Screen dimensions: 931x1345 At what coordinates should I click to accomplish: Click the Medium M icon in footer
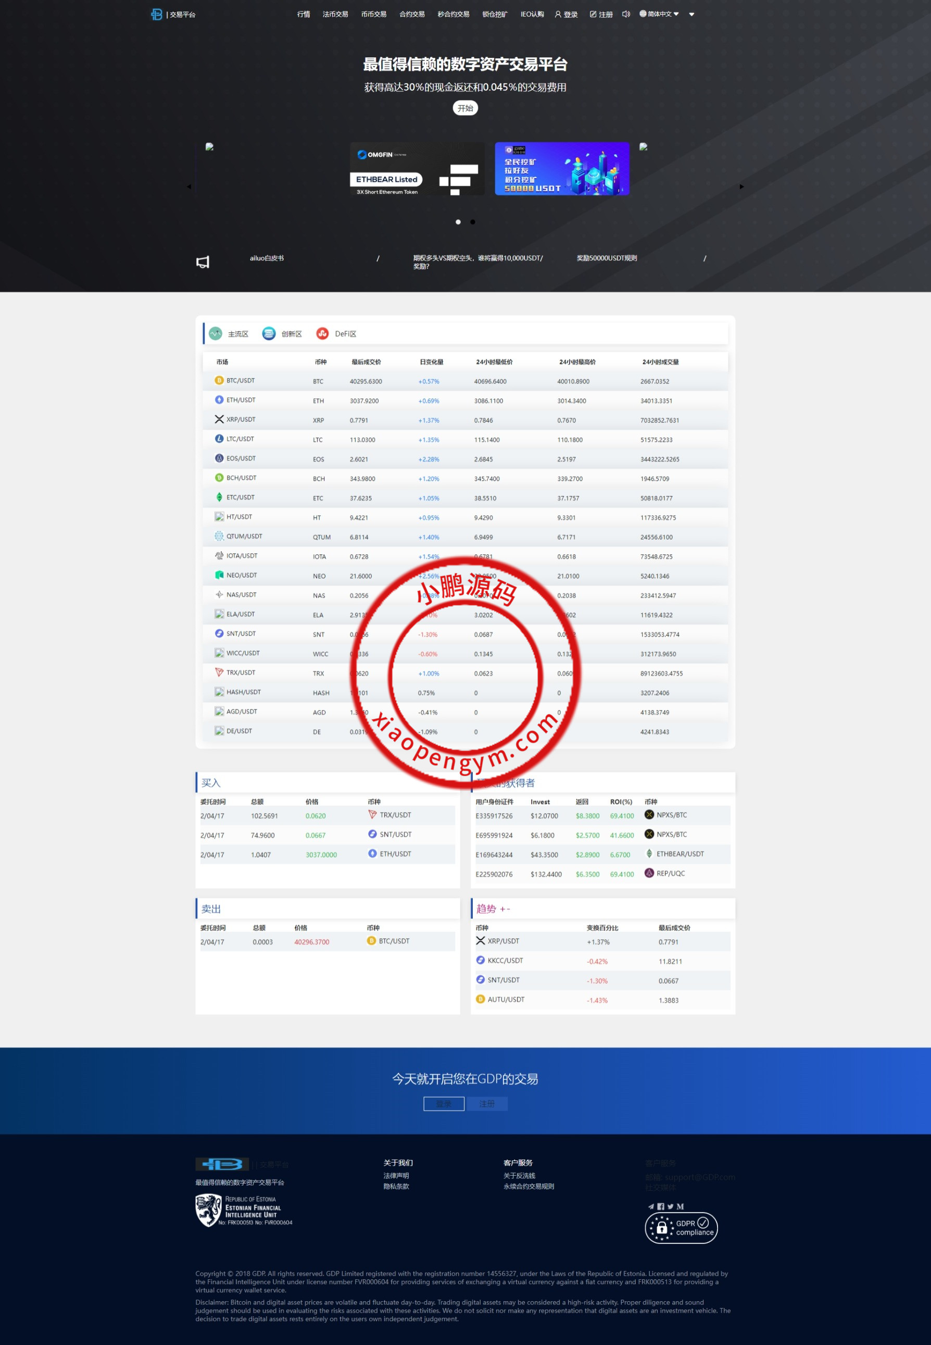point(680,1206)
